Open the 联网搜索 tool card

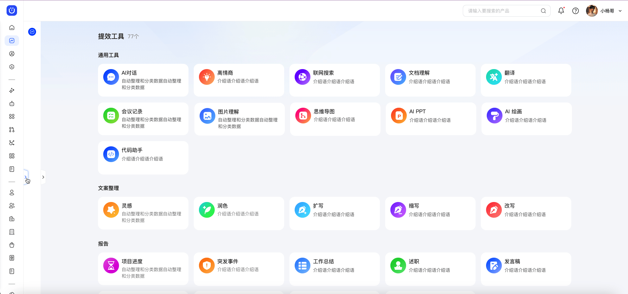coord(334,80)
